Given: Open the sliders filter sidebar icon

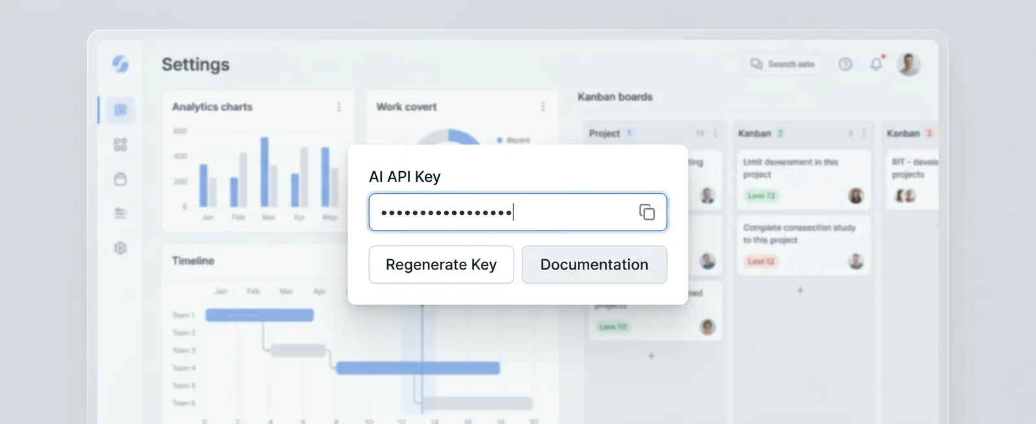Looking at the screenshot, I should pos(120,213).
